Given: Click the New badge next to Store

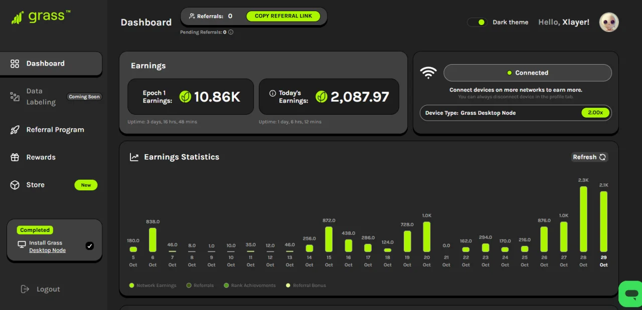Looking at the screenshot, I should tap(86, 185).
